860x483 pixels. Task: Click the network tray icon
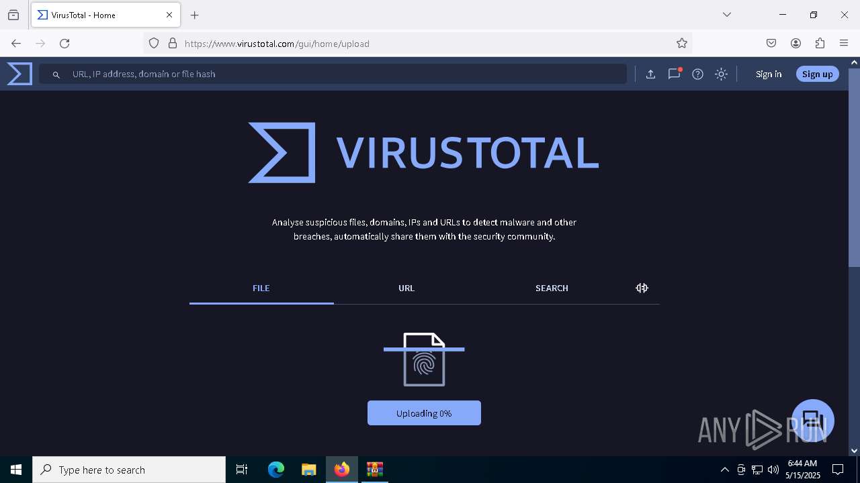click(757, 470)
